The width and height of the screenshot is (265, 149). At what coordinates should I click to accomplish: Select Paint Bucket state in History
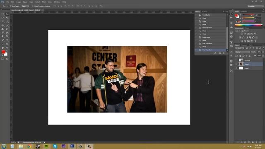pos(210,15)
